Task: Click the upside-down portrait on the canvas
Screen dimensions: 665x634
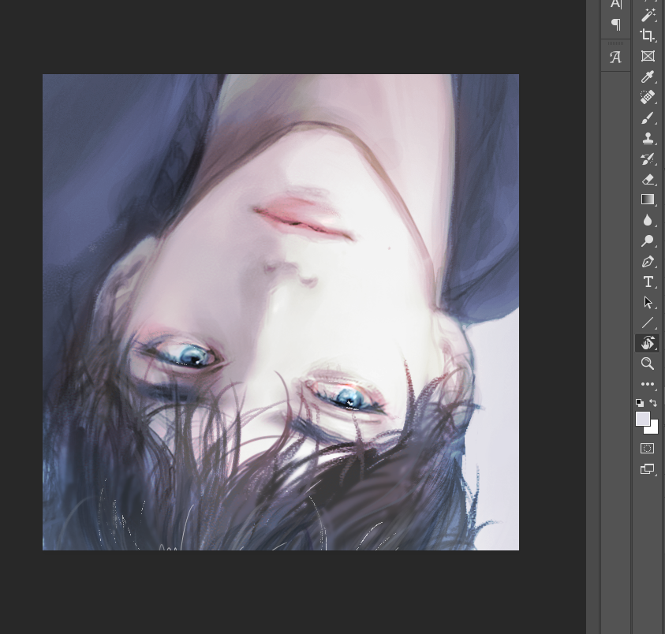Action: click(281, 312)
